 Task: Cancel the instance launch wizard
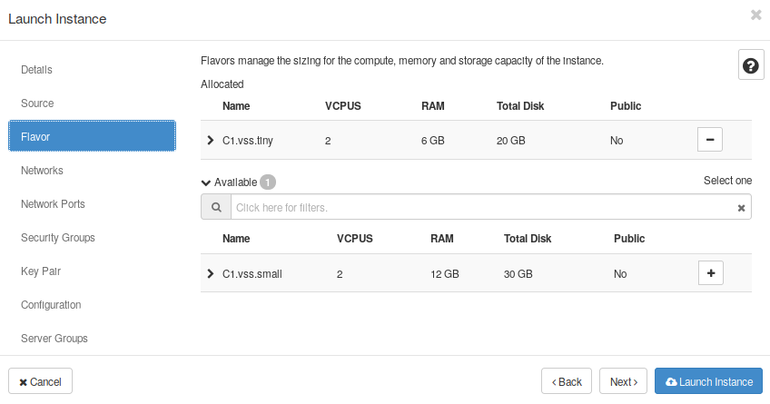pyautogui.click(x=40, y=381)
